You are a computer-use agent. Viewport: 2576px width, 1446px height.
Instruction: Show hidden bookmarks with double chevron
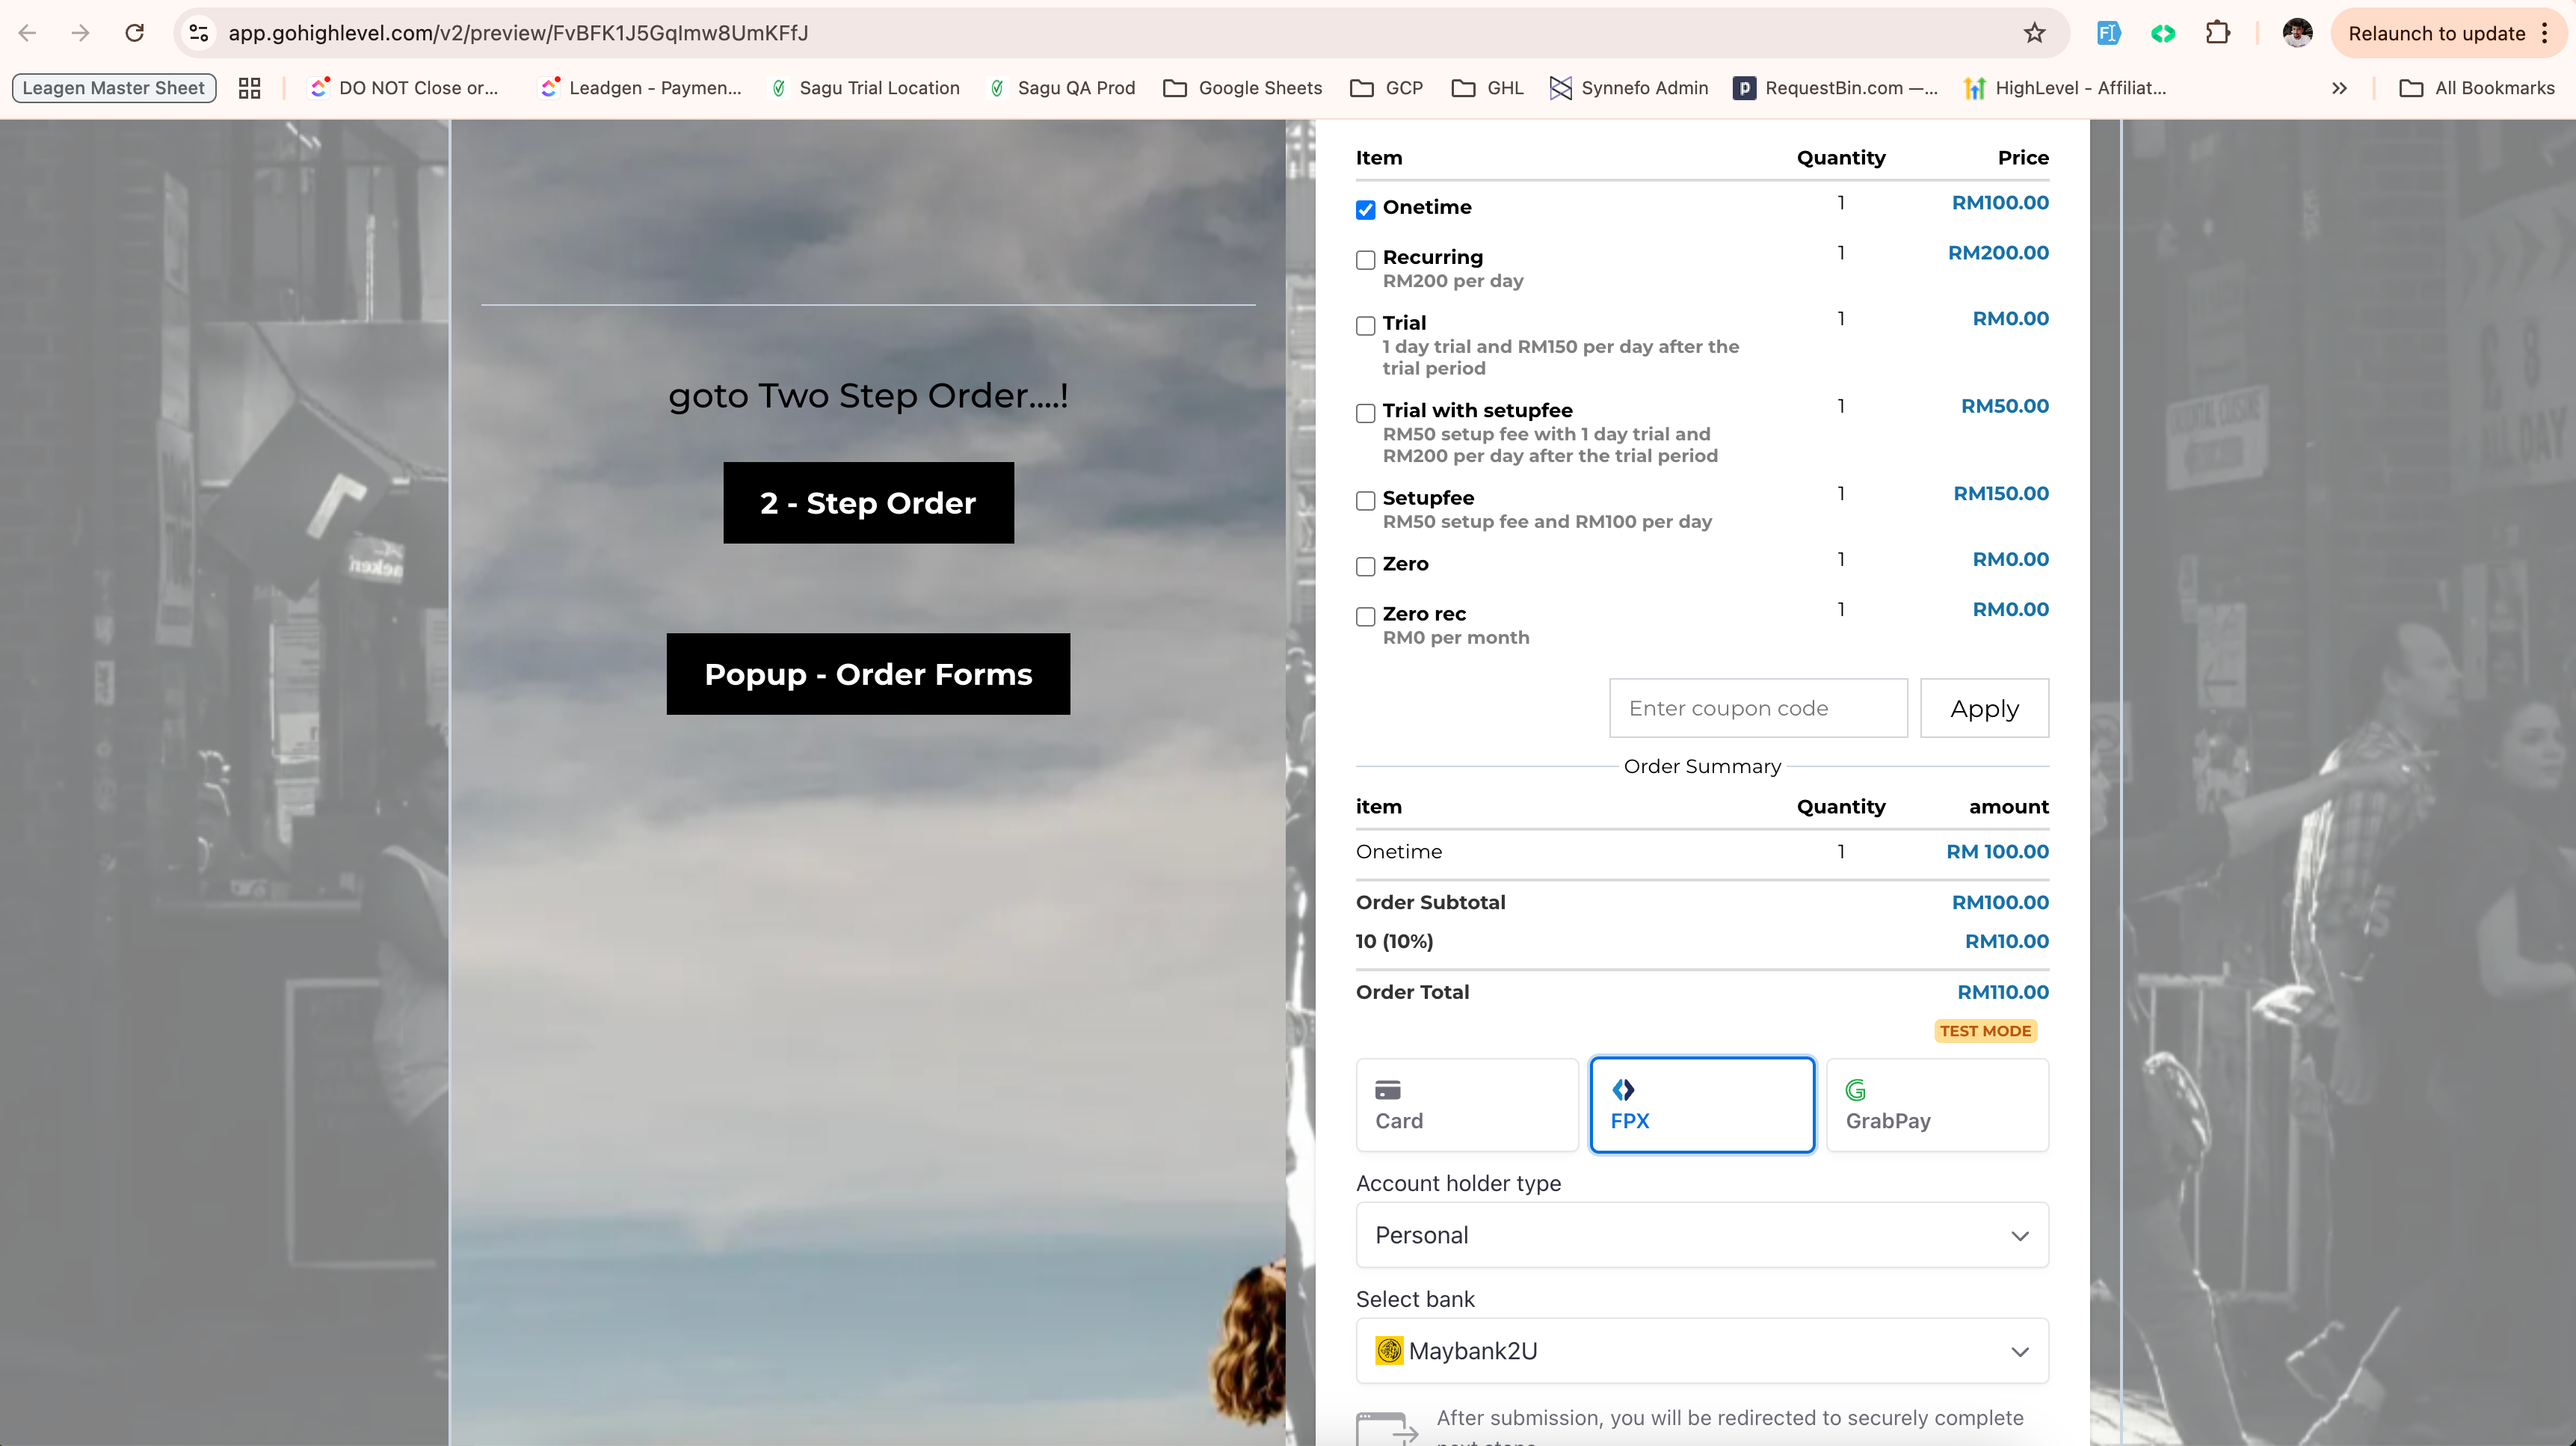[x=2339, y=88]
